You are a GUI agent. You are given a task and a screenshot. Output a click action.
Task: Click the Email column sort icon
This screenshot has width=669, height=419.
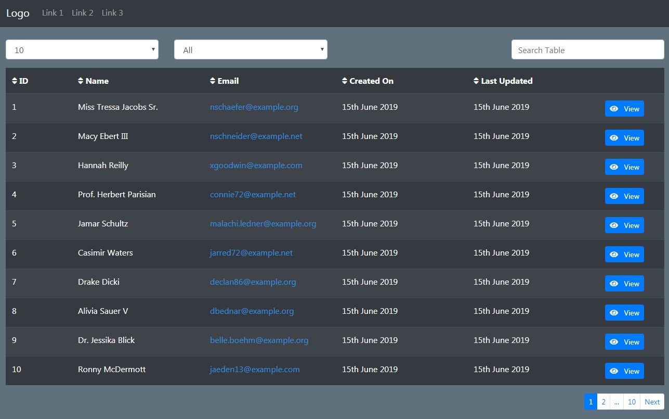213,81
